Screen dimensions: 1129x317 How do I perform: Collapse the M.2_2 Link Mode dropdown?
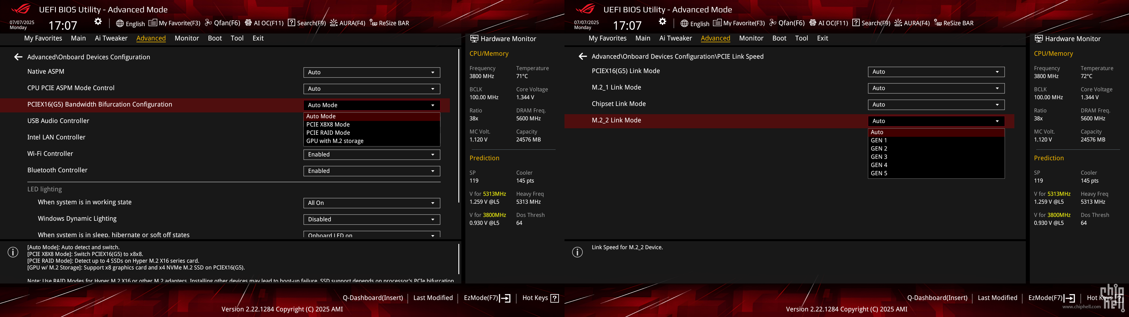(x=936, y=121)
